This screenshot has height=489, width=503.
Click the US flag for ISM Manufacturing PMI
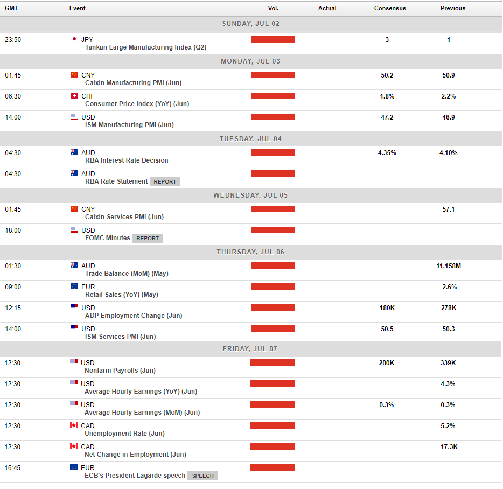point(74,117)
